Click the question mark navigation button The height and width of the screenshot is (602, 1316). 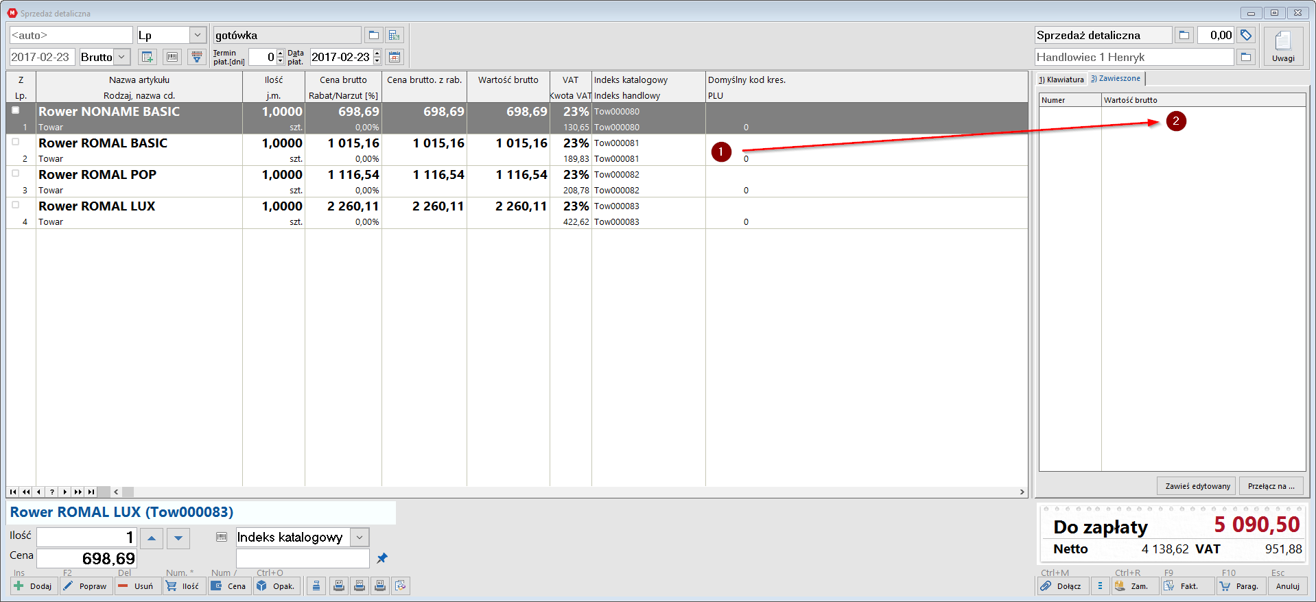tap(52, 492)
